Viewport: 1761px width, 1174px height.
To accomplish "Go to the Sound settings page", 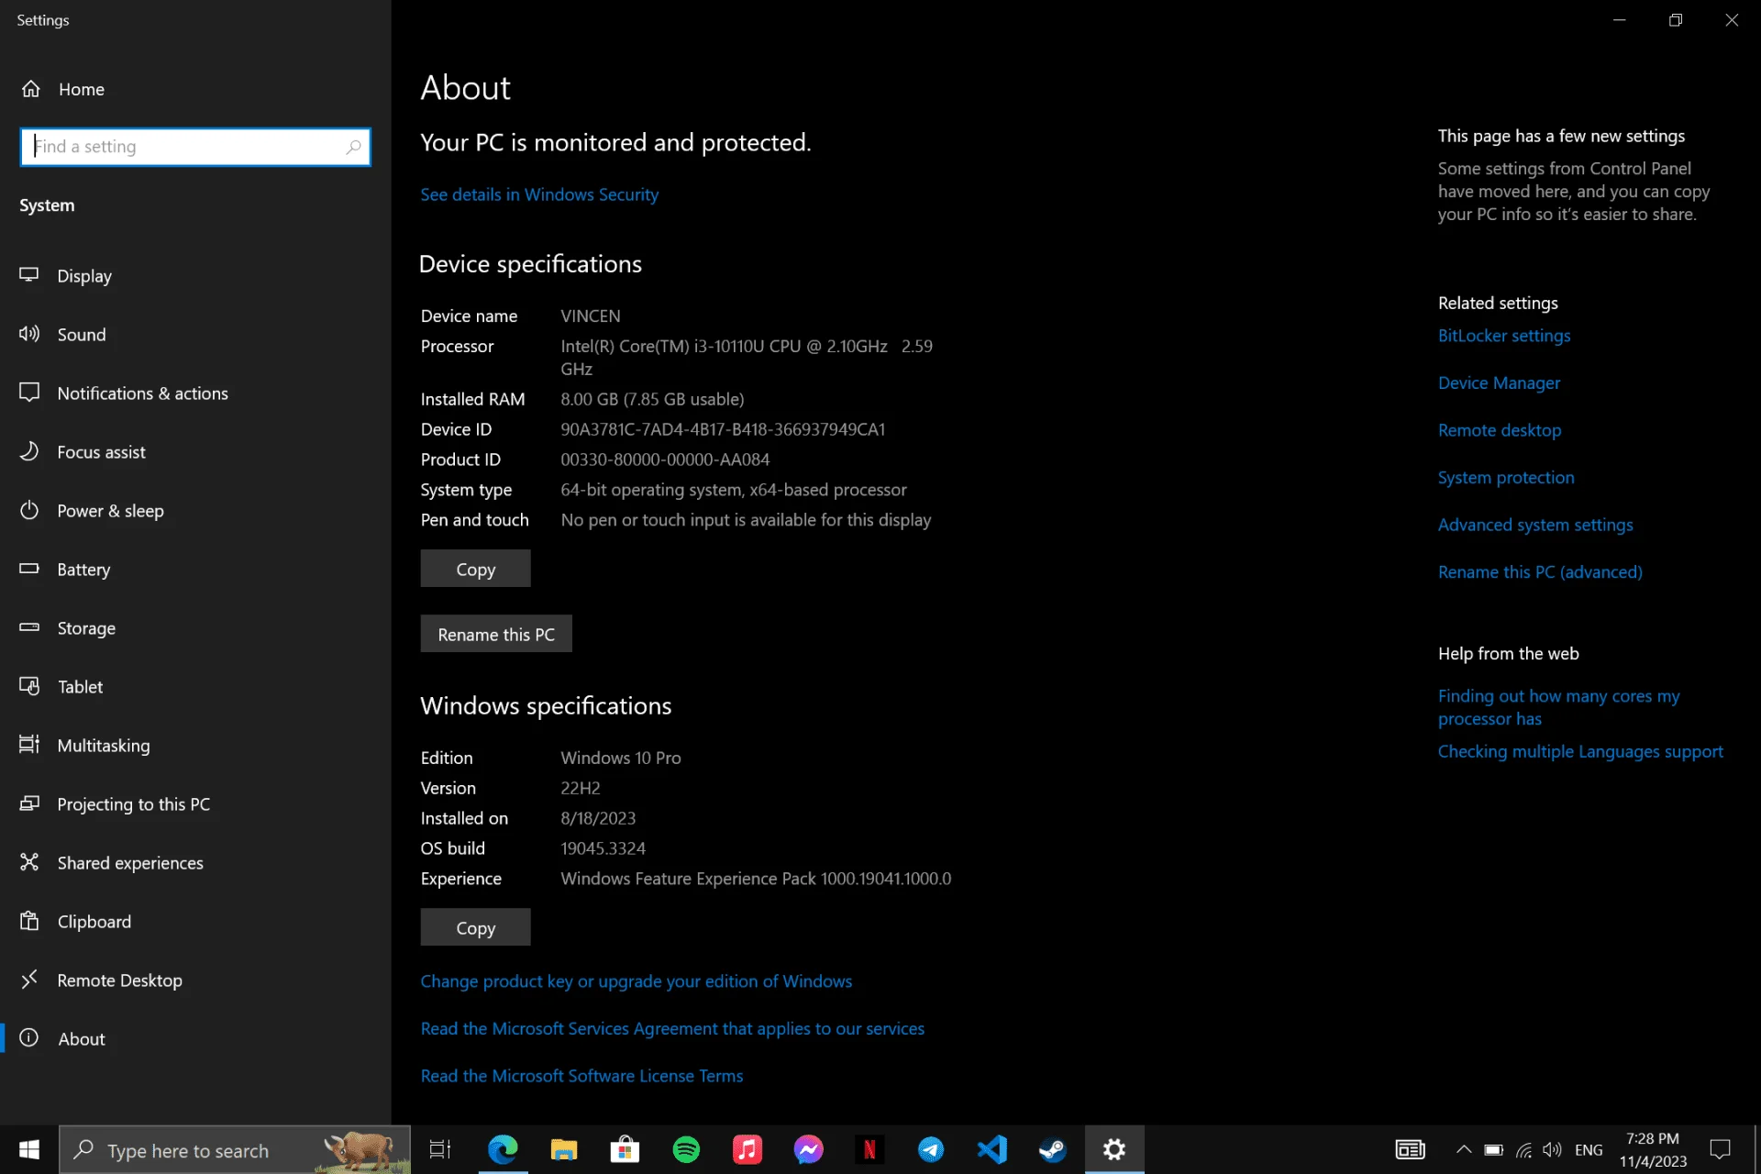I will [x=195, y=335].
